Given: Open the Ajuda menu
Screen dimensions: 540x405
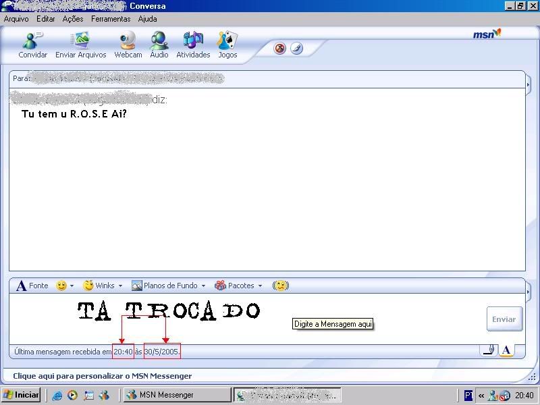Looking at the screenshot, I should click(147, 19).
